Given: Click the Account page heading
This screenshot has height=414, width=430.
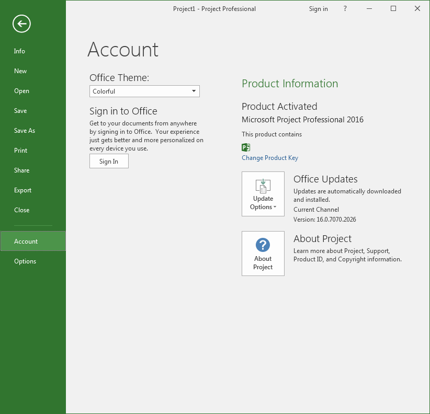Looking at the screenshot, I should point(123,50).
